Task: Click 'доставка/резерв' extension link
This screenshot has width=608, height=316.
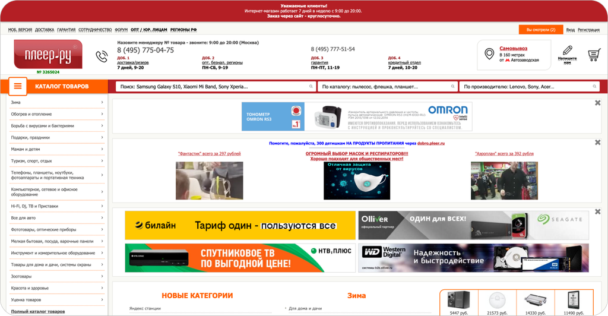Action: pos(133,62)
